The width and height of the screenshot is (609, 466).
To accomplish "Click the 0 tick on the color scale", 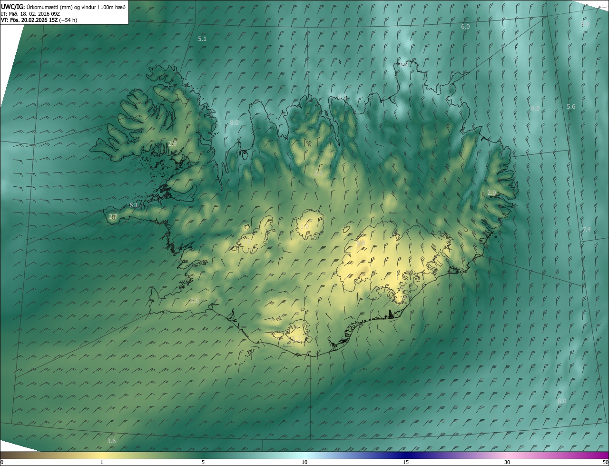I will [2, 462].
